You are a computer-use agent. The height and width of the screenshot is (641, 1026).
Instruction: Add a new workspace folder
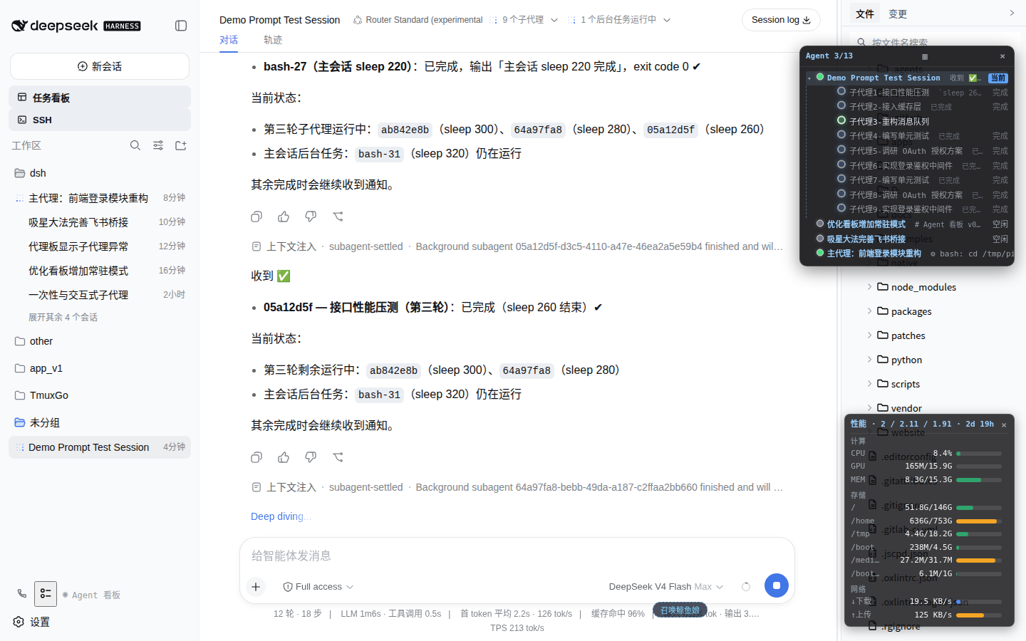(x=181, y=145)
